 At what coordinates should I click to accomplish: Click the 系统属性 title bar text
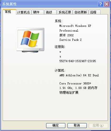[x=9, y=4]
